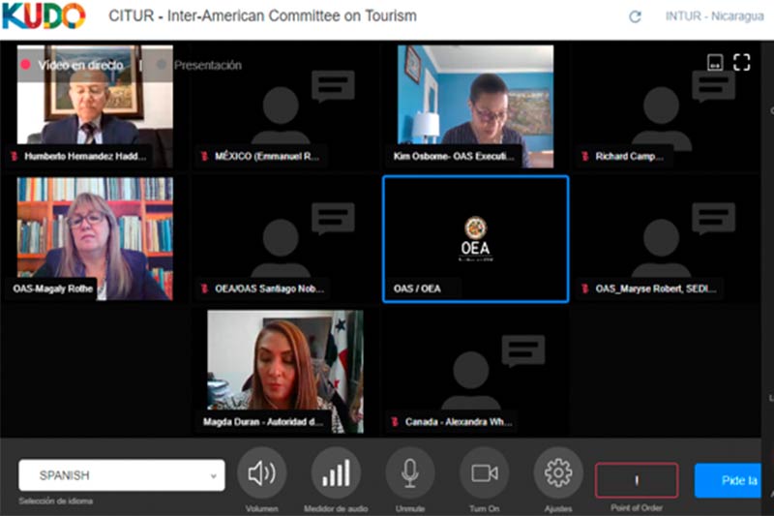Image resolution: width=774 pixels, height=516 pixels.
Task: Select Kim Osborne OAS Executive video tile
Action: [475, 106]
